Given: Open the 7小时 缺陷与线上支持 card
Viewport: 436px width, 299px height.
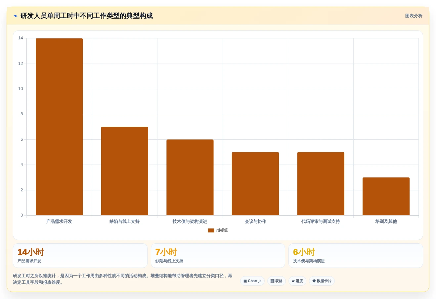Looking at the screenshot, I should (218, 256).
